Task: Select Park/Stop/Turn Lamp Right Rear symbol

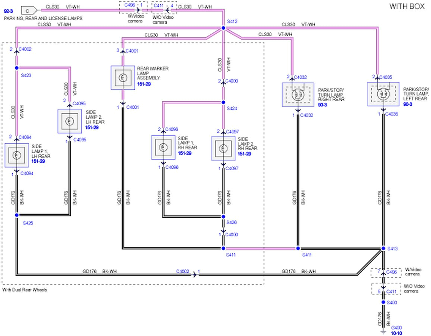Action: pos(298,95)
